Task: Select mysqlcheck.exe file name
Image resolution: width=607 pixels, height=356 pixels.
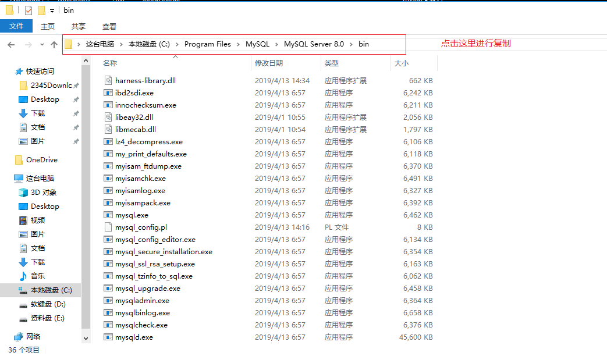Action: pyautogui.click(x=141, y=325)
